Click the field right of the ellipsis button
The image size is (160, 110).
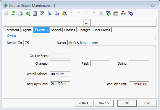pos(123,23)
